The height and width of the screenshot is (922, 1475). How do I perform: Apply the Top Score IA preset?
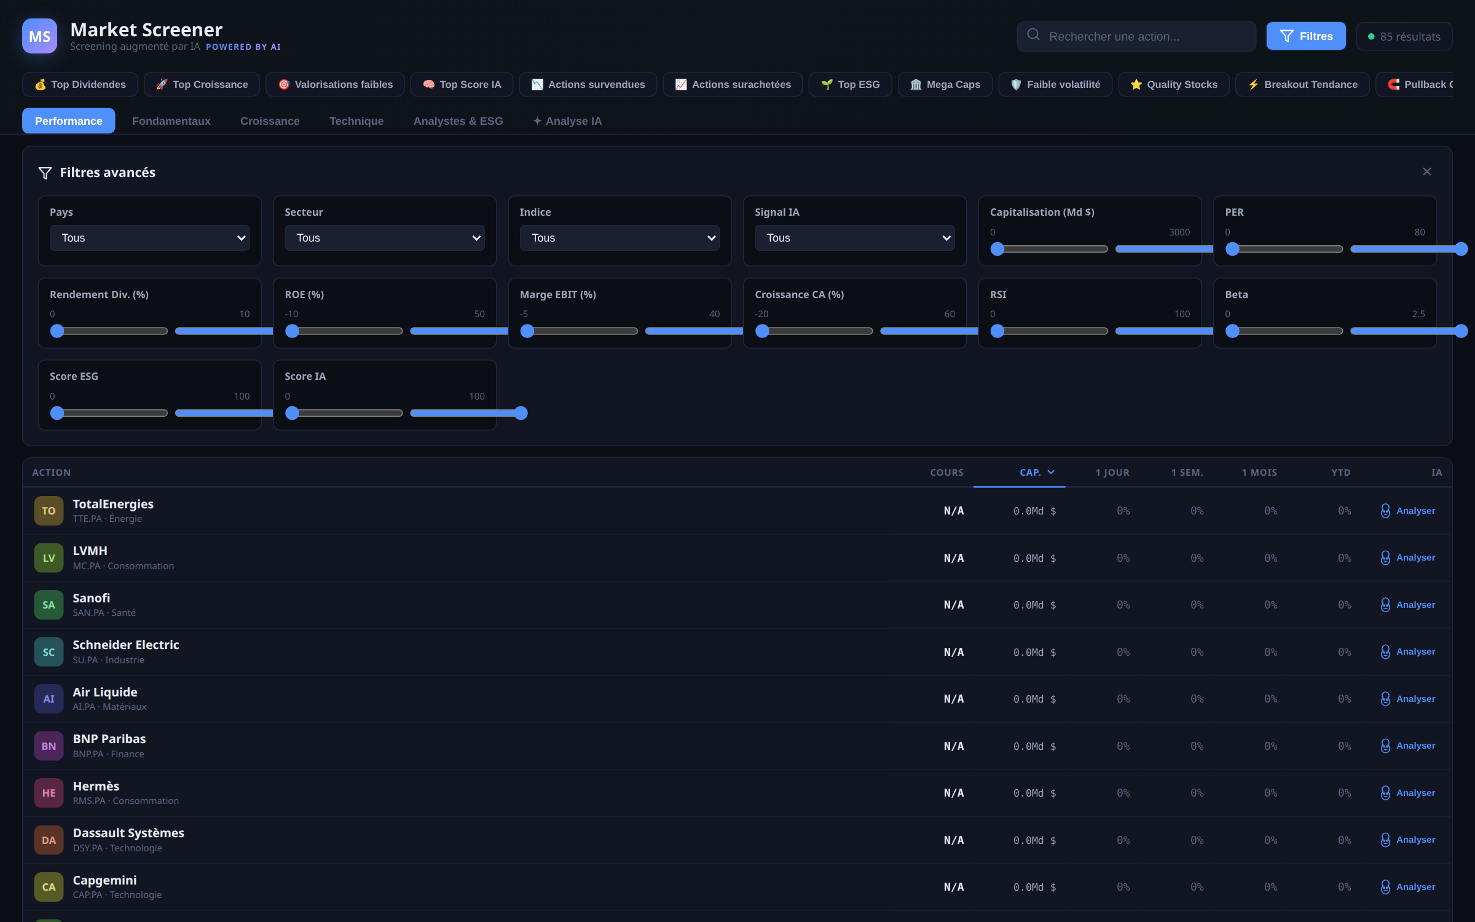(462, 84)
